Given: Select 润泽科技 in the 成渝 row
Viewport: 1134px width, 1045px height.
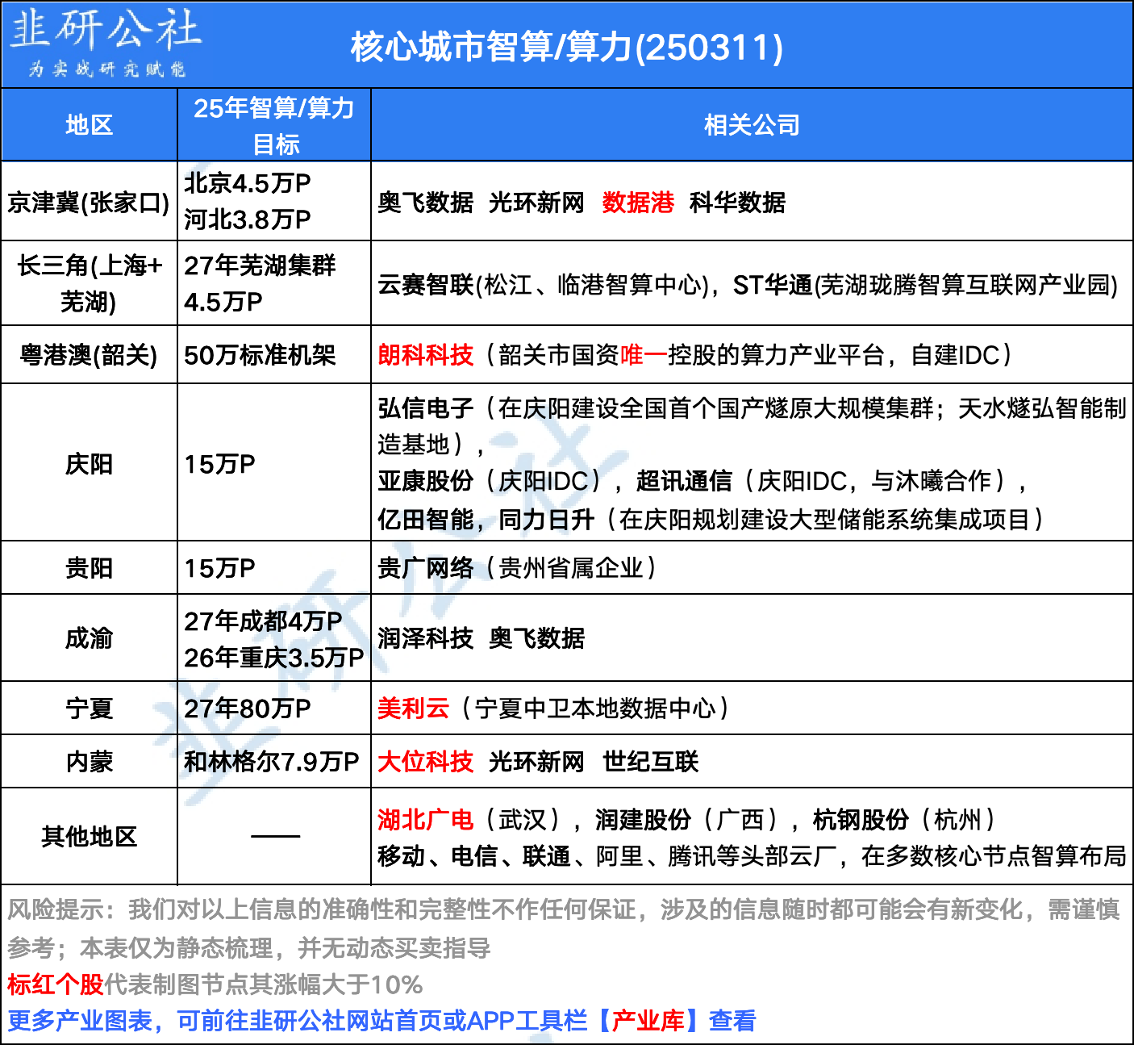Looking at the screenshot, I should [425, 638].
